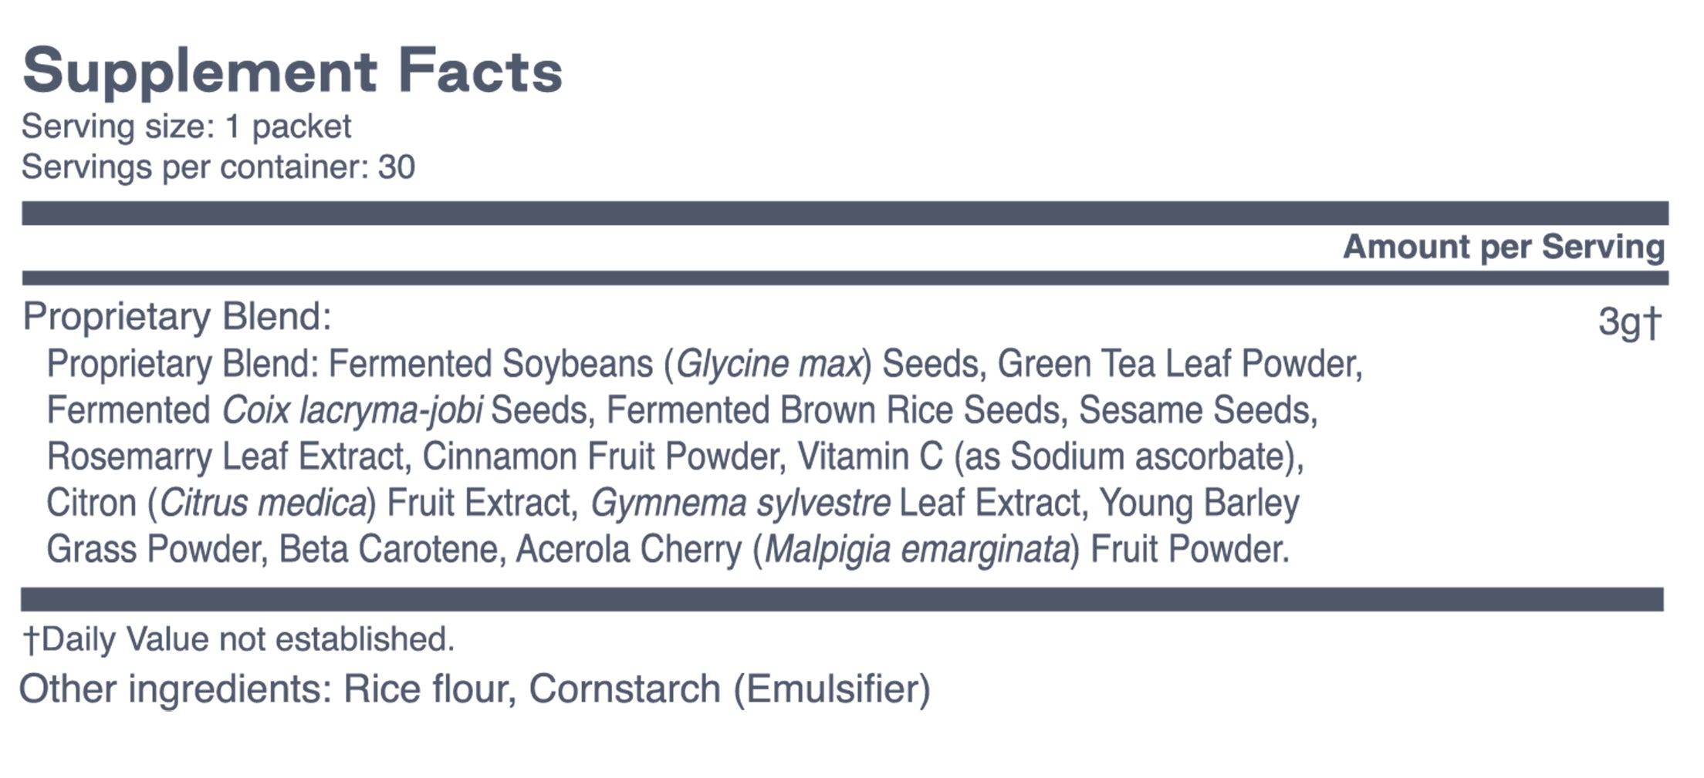Screen dimensions: 1704x778
Task: Click italic Glycine max text
Action: tap(769, 364)
